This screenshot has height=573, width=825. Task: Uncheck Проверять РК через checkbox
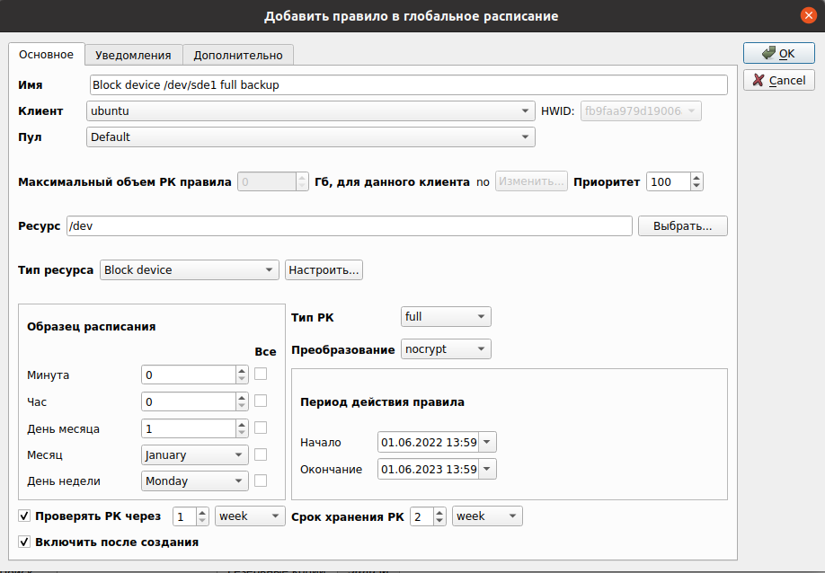tap(24, 516)
